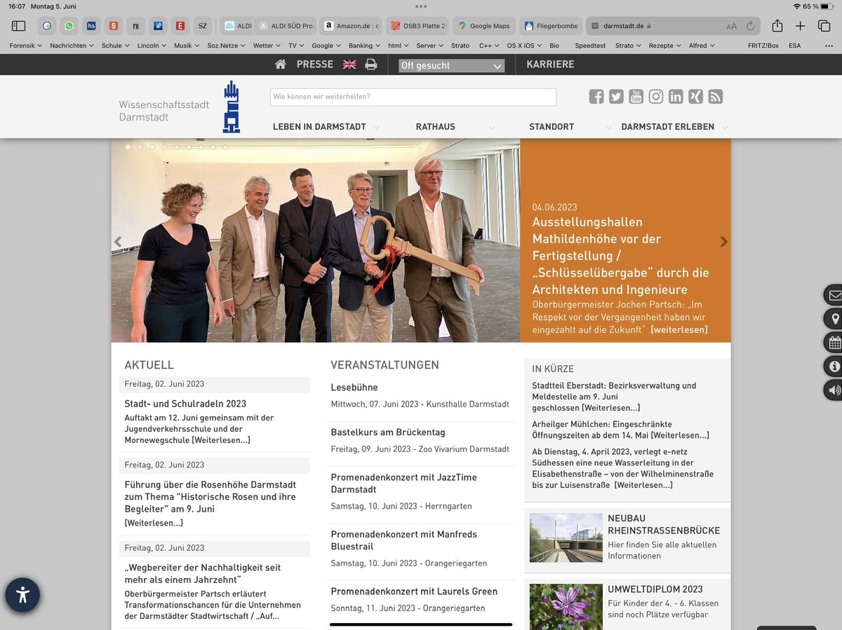Open the pinned red 'E' tab
The height and width of the screenshot is (630, 842).
[x=180, y=26]
